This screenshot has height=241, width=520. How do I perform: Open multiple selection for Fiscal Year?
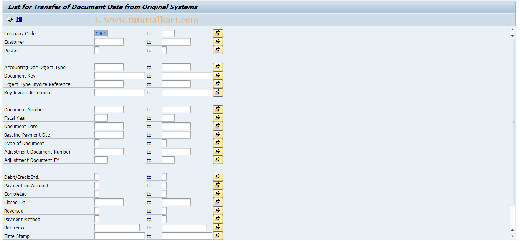click(218, 118)
